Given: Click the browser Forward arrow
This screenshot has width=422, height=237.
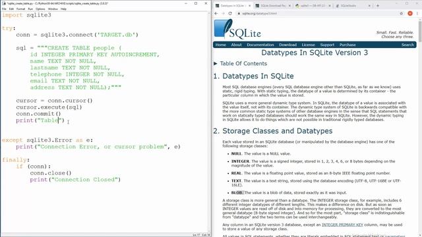Looking at the screenshot, I should 223,13.
